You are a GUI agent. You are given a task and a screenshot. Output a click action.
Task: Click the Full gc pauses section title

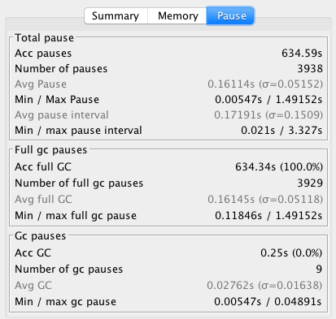pos(50,150)
